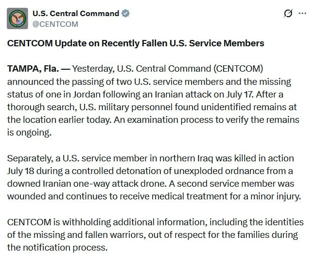Viewport: 315px width, 254px height.
Task: Open the U.S. Central Command profile avatar
Action: (x=17, y=19)
